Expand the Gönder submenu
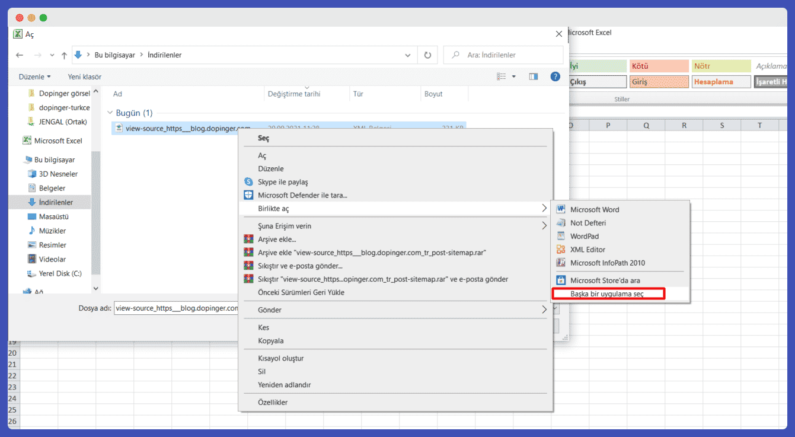 click(x=395, y=310)
